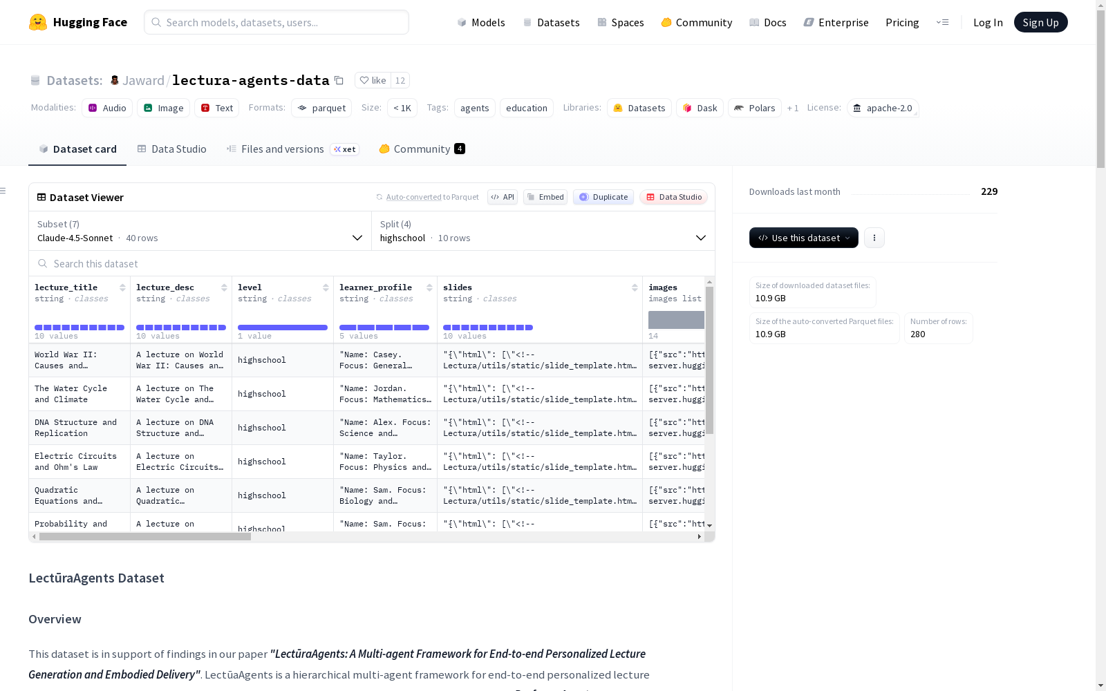Viewport: 1106px width, 691px height.
Task: Click the Hugging Face logo icon
Action: coord(38,22)
